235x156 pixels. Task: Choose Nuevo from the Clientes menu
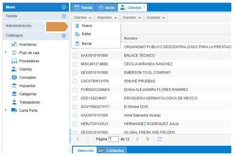tap(87, 26)
